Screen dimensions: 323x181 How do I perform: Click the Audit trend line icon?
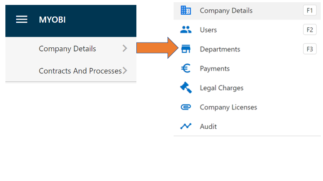point(186,126)
